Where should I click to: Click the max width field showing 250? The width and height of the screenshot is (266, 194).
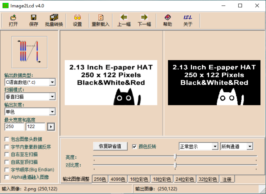tap(14, 127)
